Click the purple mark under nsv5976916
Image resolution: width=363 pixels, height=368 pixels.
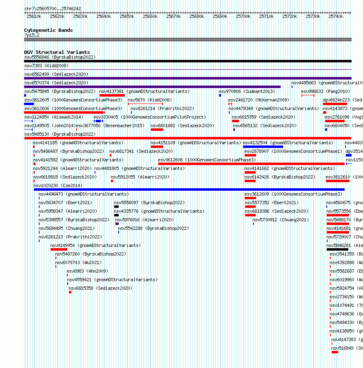117,224
